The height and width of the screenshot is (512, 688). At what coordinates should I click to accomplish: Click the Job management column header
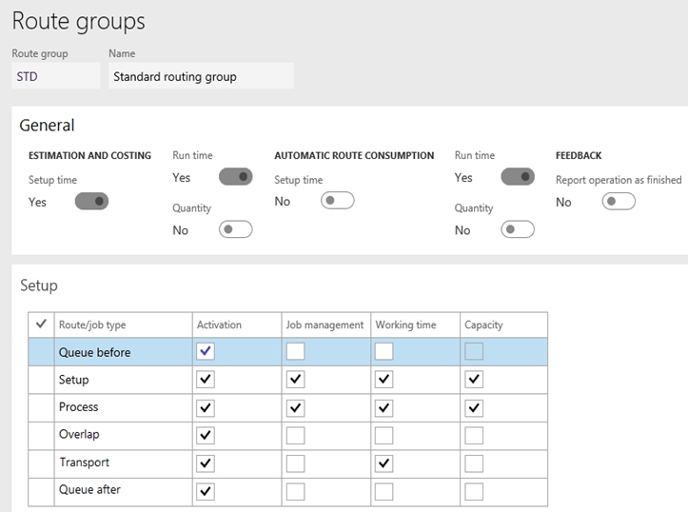[326, 325]
